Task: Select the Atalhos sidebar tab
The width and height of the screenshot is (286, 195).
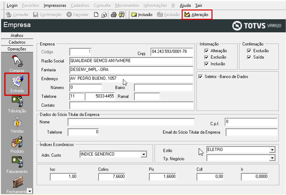Action: coord(17,35)
